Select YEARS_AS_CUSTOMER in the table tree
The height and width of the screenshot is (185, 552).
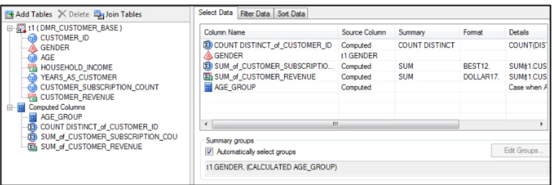[x=78, y=77]
